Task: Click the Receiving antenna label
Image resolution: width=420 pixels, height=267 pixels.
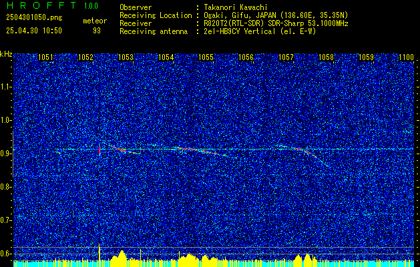Action: tap(154, 31)
